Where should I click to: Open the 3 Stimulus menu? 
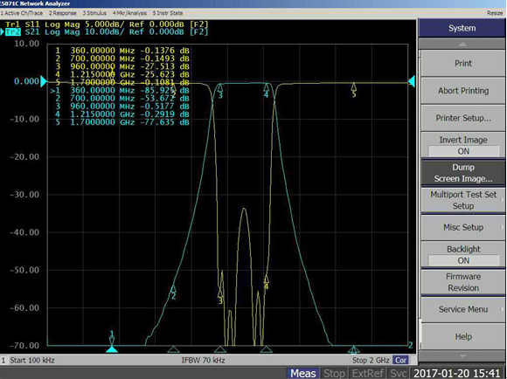[x=94, y=13]
